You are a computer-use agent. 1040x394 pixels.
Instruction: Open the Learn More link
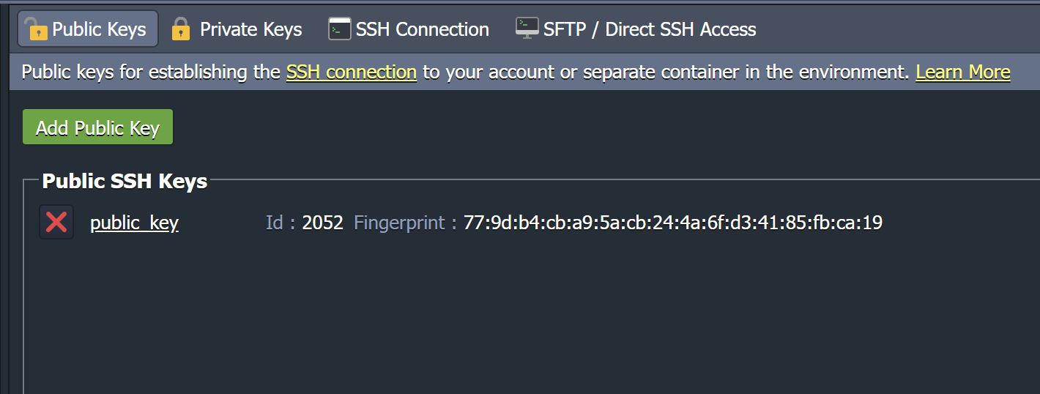(963, 72)
